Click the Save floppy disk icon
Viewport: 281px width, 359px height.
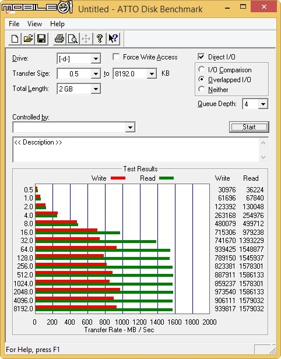point(41,38)
